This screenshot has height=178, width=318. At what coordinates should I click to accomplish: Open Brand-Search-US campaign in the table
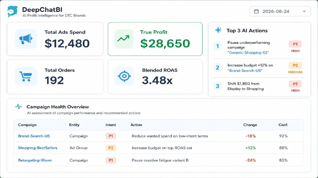coord(34,136)
